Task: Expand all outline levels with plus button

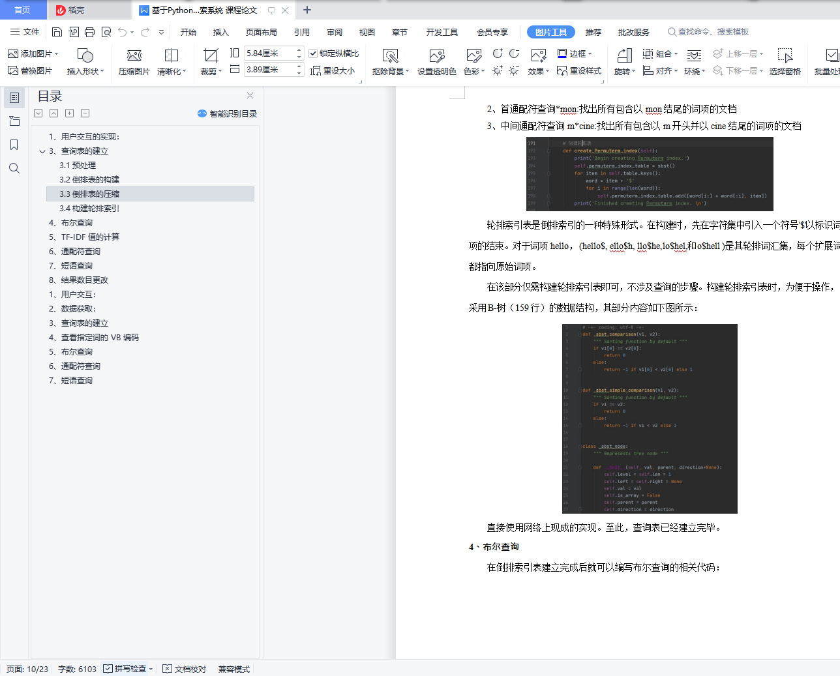Action: [69, 113]
